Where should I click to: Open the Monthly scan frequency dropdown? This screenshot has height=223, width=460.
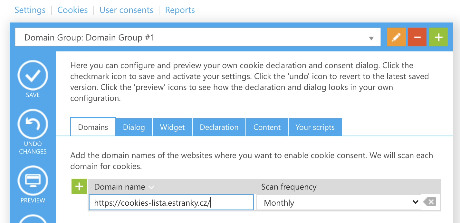coord(339,202)
